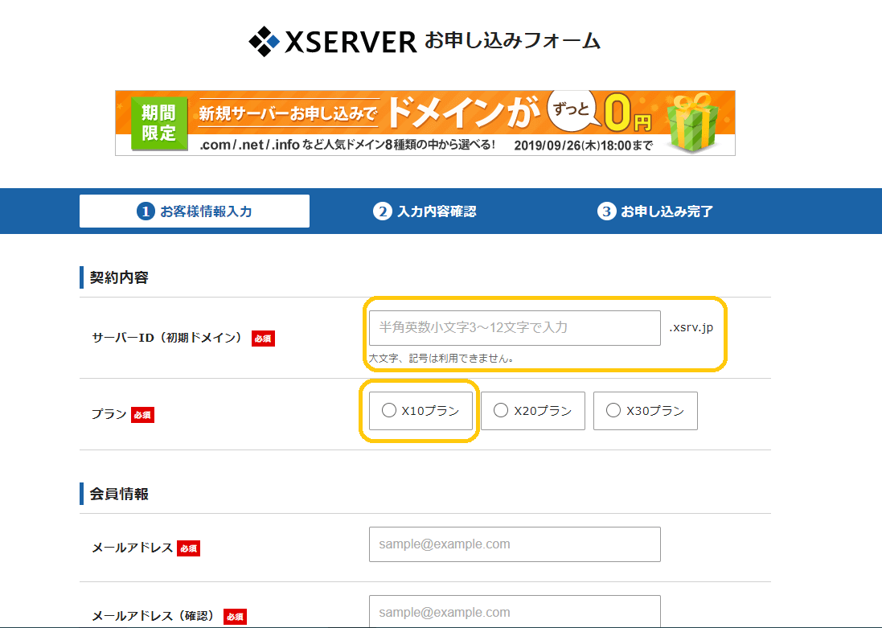Screen dimensions: 882x628
Task: Click the gift box image in banner
Action: point(692,123)
